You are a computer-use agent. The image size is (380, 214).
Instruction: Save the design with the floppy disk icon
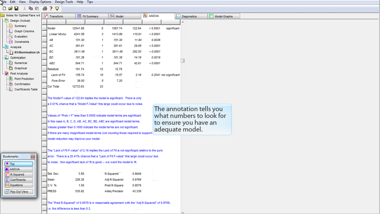[x=16, y=9]
